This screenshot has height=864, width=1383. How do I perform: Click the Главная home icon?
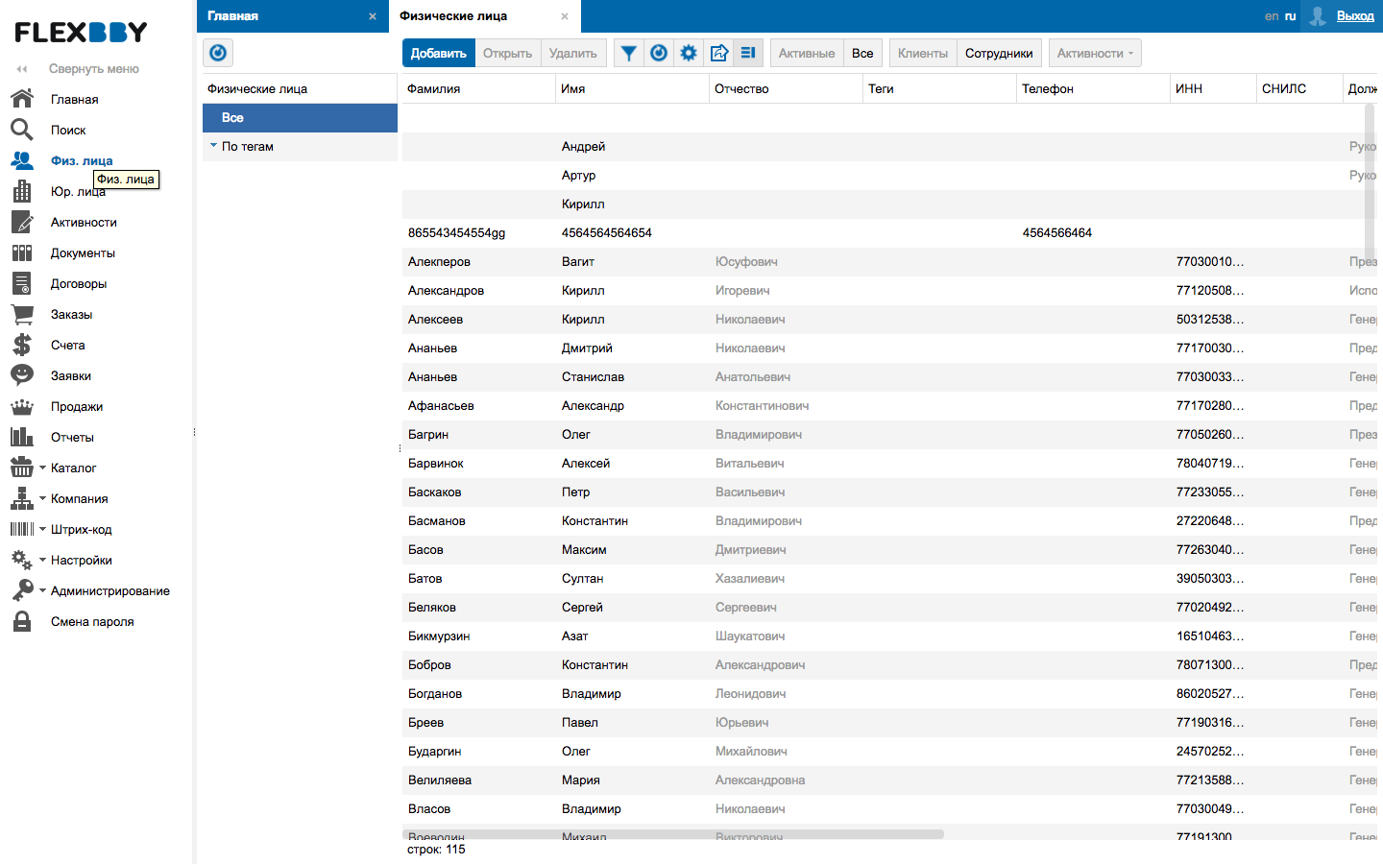[22, 99]
